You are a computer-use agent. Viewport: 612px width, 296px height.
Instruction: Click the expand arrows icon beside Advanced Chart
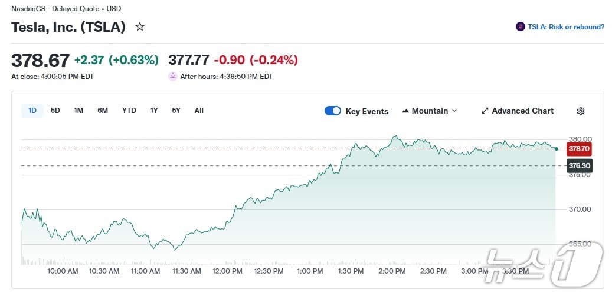pyautogui.click(x=485, y=111)
